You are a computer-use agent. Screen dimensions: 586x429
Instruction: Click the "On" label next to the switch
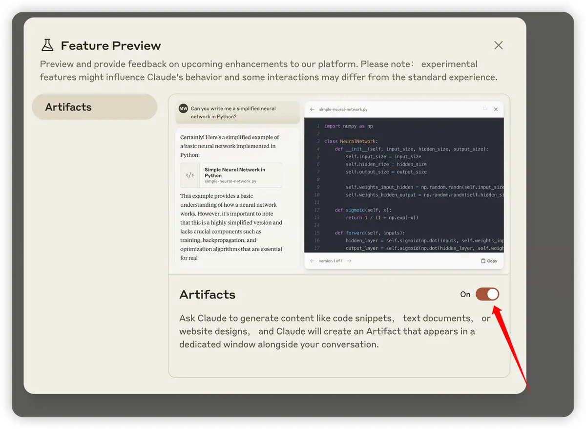coord(465,294)
